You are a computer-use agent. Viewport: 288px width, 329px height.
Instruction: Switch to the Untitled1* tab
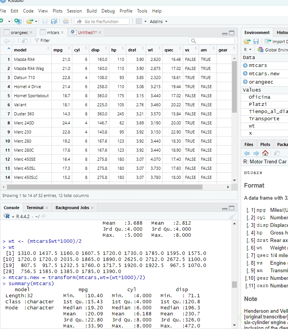(87, 33)
